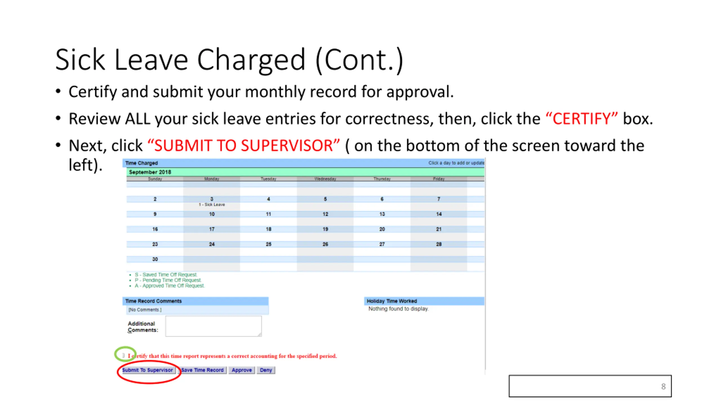Click the Approve button
Screen dimensions: 721x405
click(x=242, y=370)
